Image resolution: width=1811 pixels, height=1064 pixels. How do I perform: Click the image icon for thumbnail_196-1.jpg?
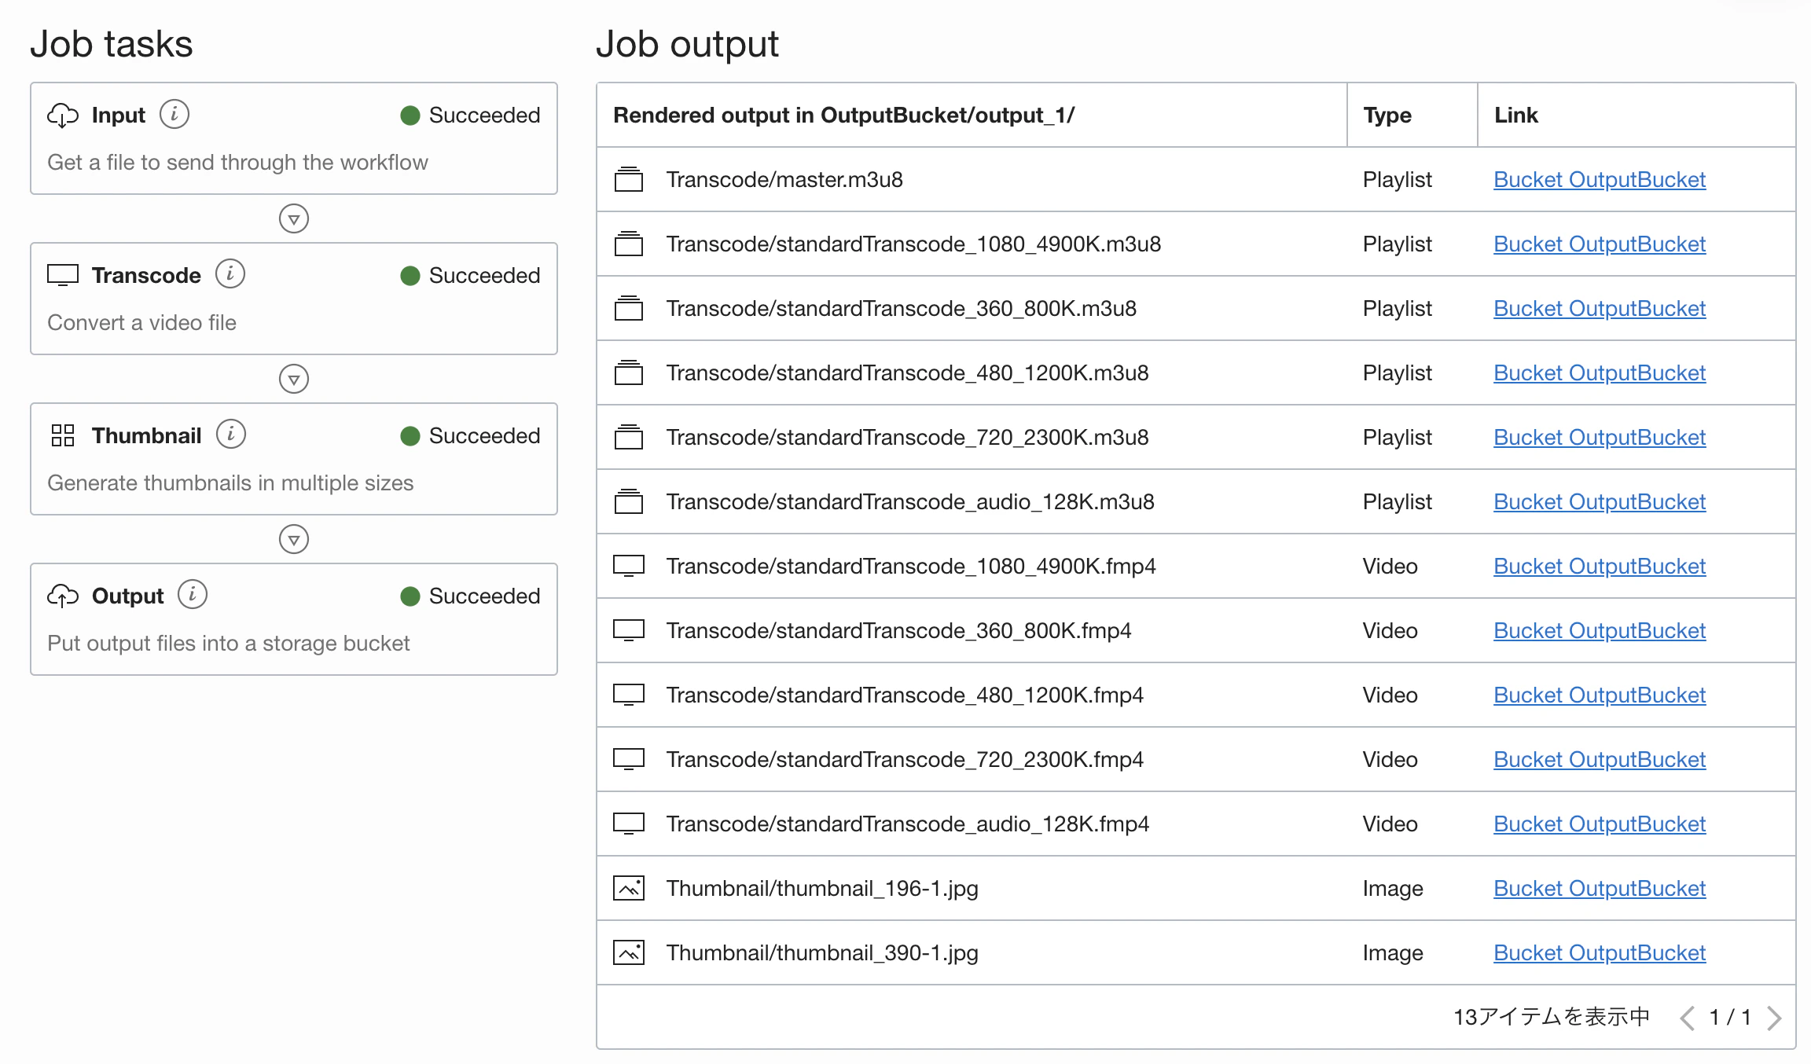pyautogui.click(x=629, y=888)
